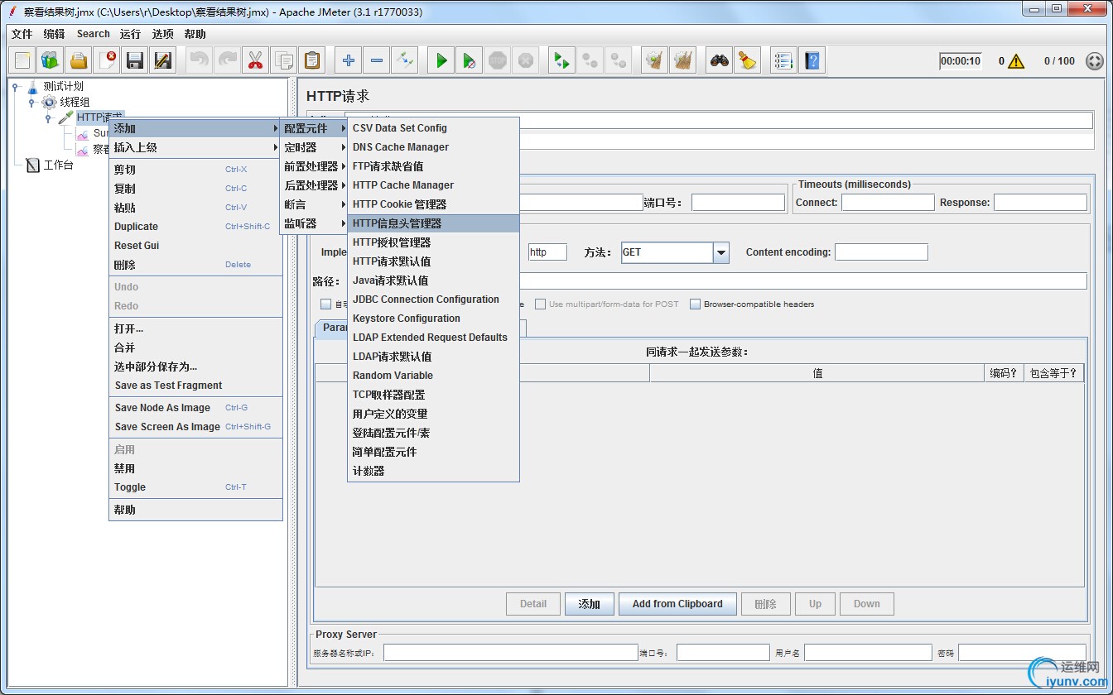The image size is (1113, 695).
Task: Expand the 定时器 submenu
Action: tap(314, 147)
